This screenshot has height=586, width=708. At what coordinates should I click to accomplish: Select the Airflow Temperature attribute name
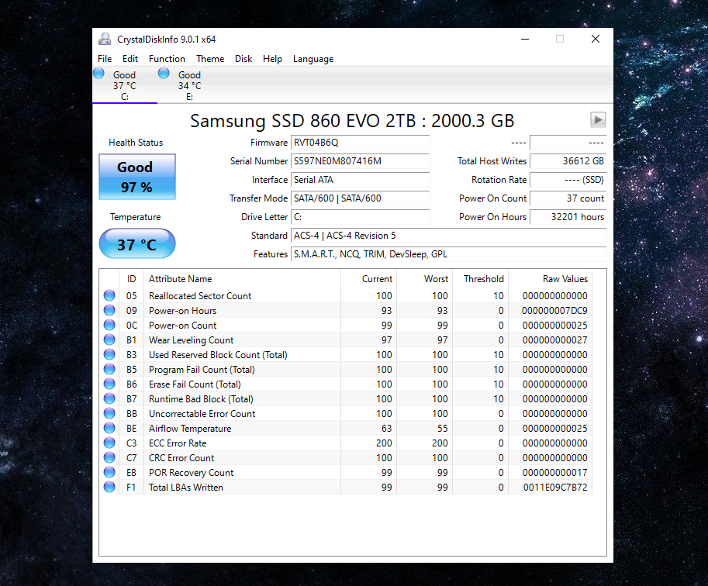point(190,429)
